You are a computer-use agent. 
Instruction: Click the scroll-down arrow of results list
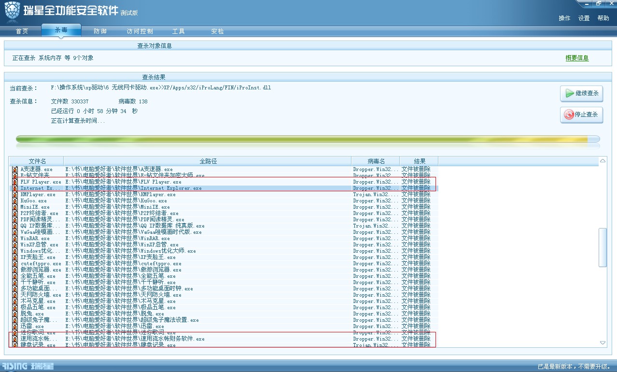pyautogui.click(x=603, y=343)
